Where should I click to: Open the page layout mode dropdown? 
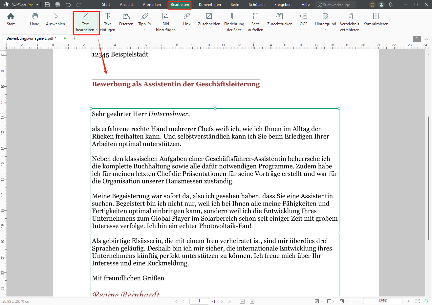pos(331,301)
